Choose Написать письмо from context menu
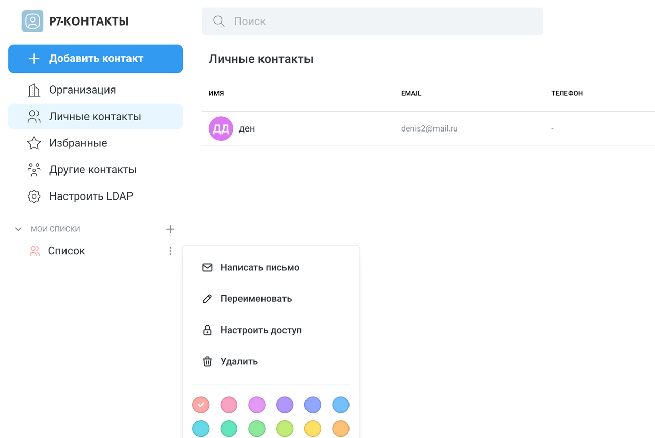 (259, 267)
